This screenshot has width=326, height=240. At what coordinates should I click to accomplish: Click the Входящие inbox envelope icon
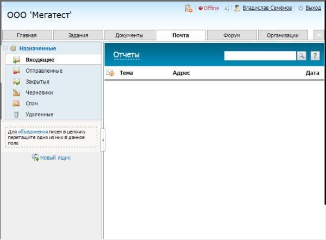click(x=16, y=60)
